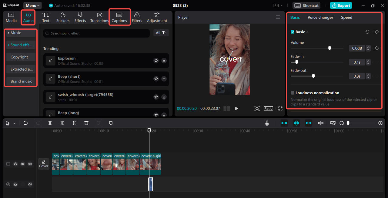The width and height of the screenshot is (388, 198).
Task: Record a voiceover with the microphone
Action: (x=267, y=123)
